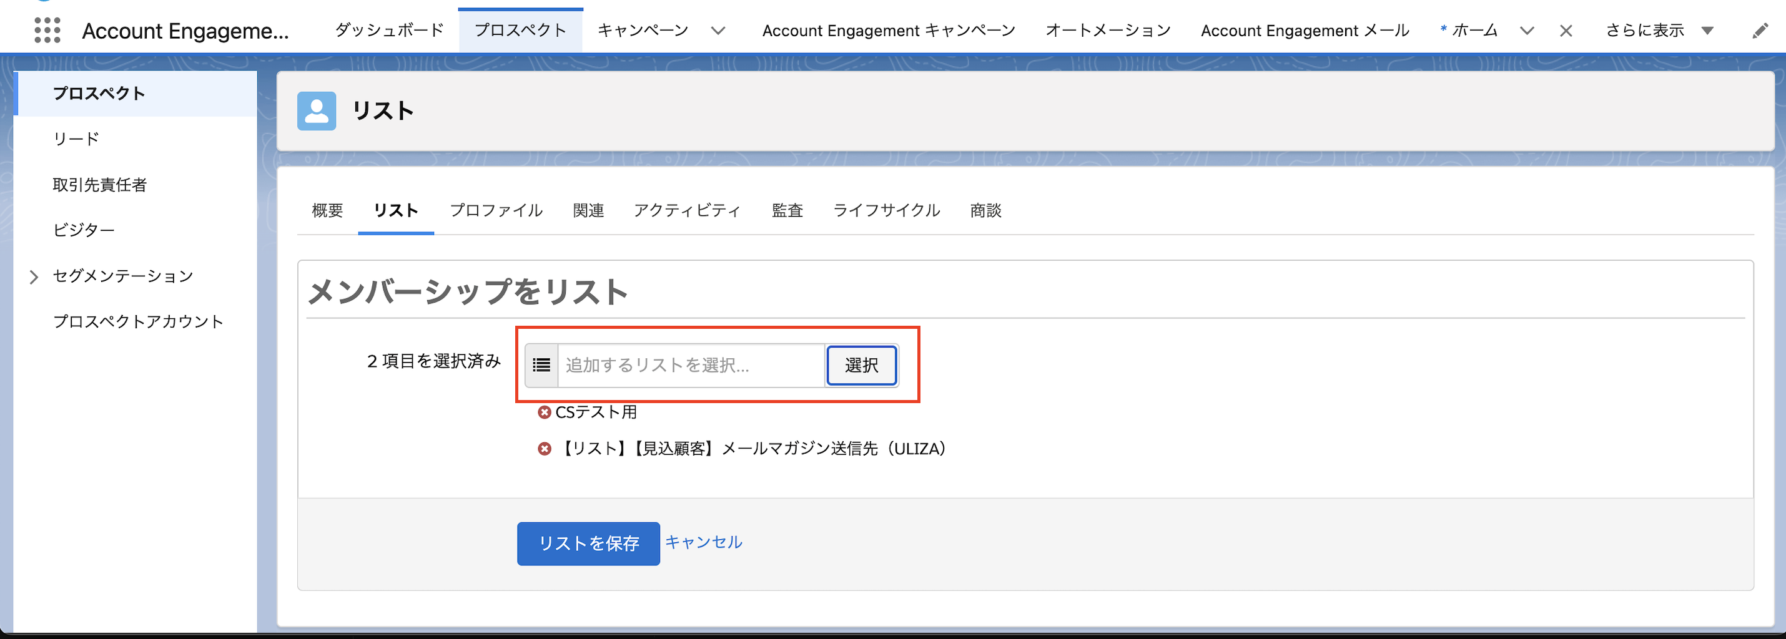The height and width of the screenshot is (639, 1786).
Task: Open Account Engagement メール tab
Action: tap(1305, 31)
